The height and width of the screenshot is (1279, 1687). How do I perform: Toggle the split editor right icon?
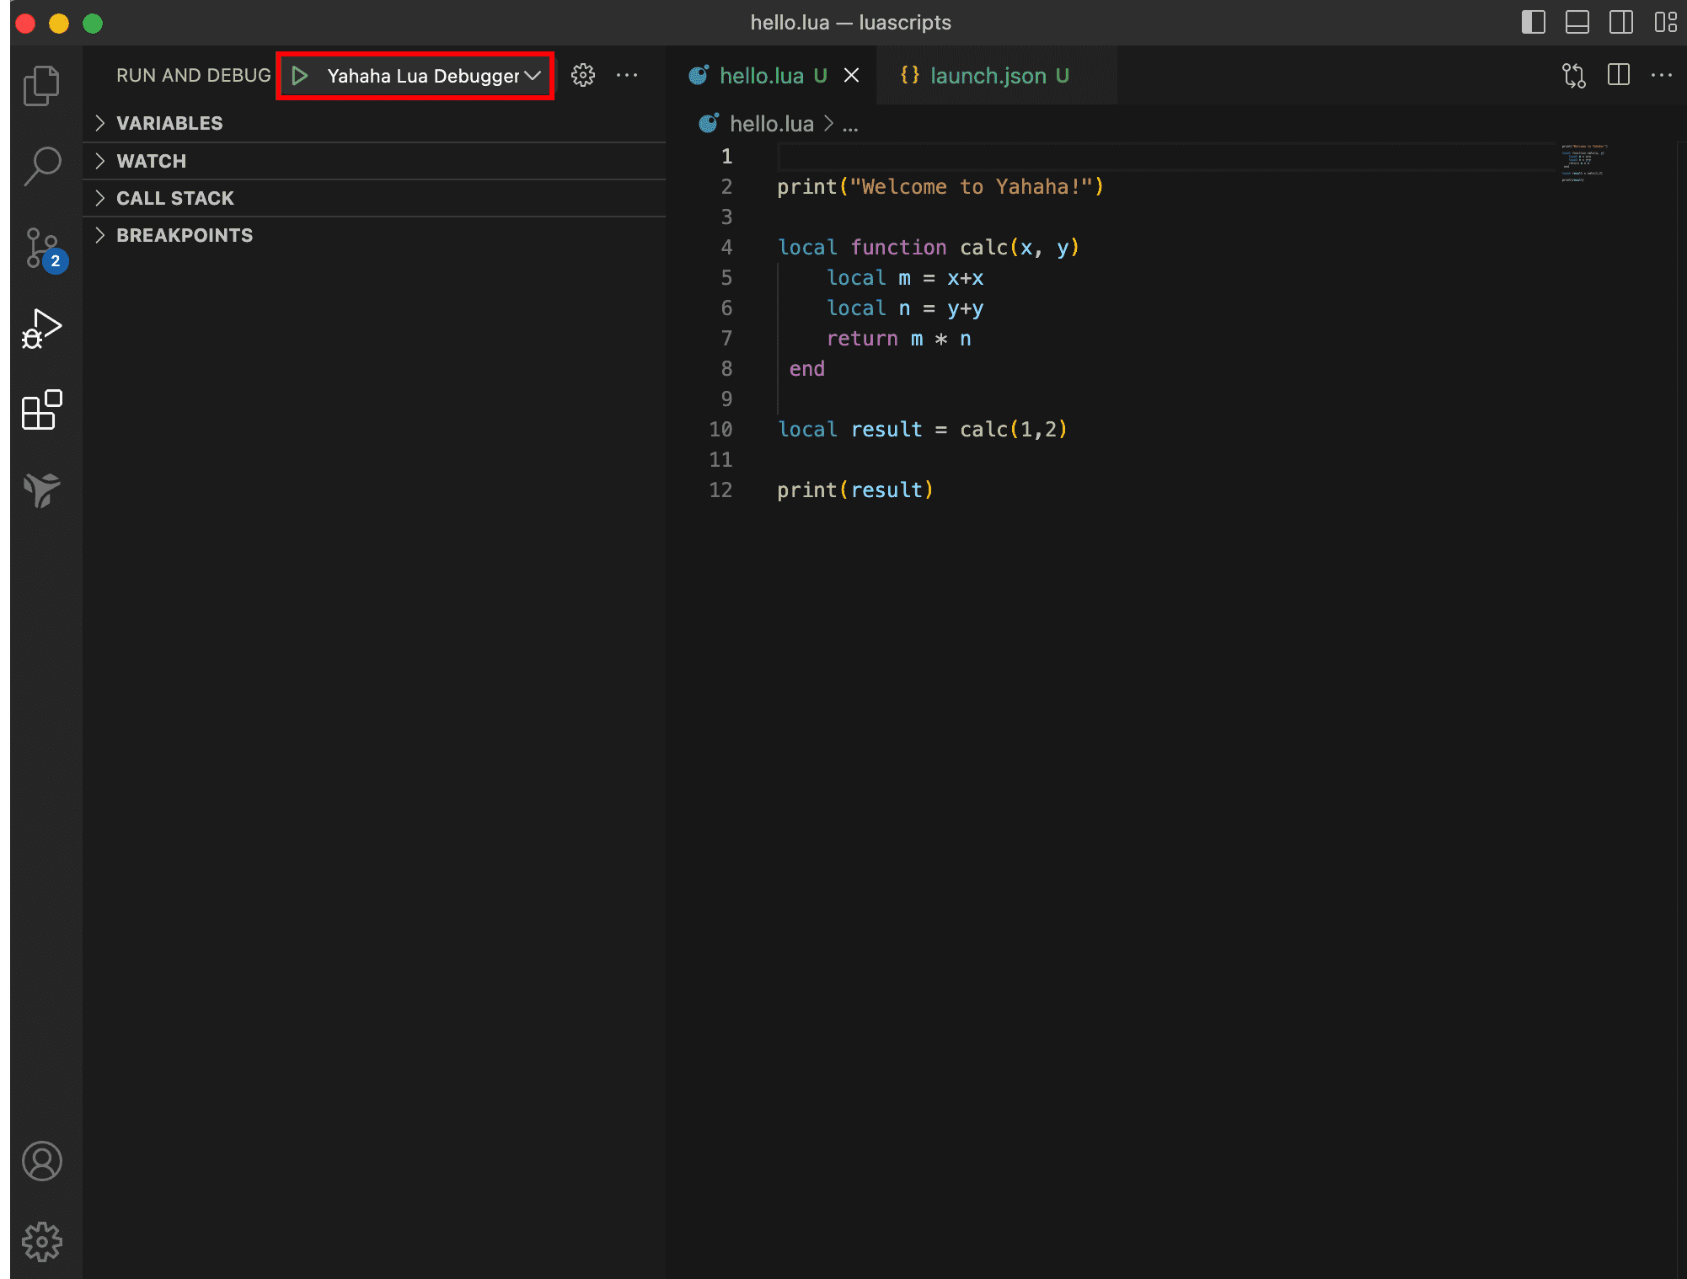pos(1618,75)
